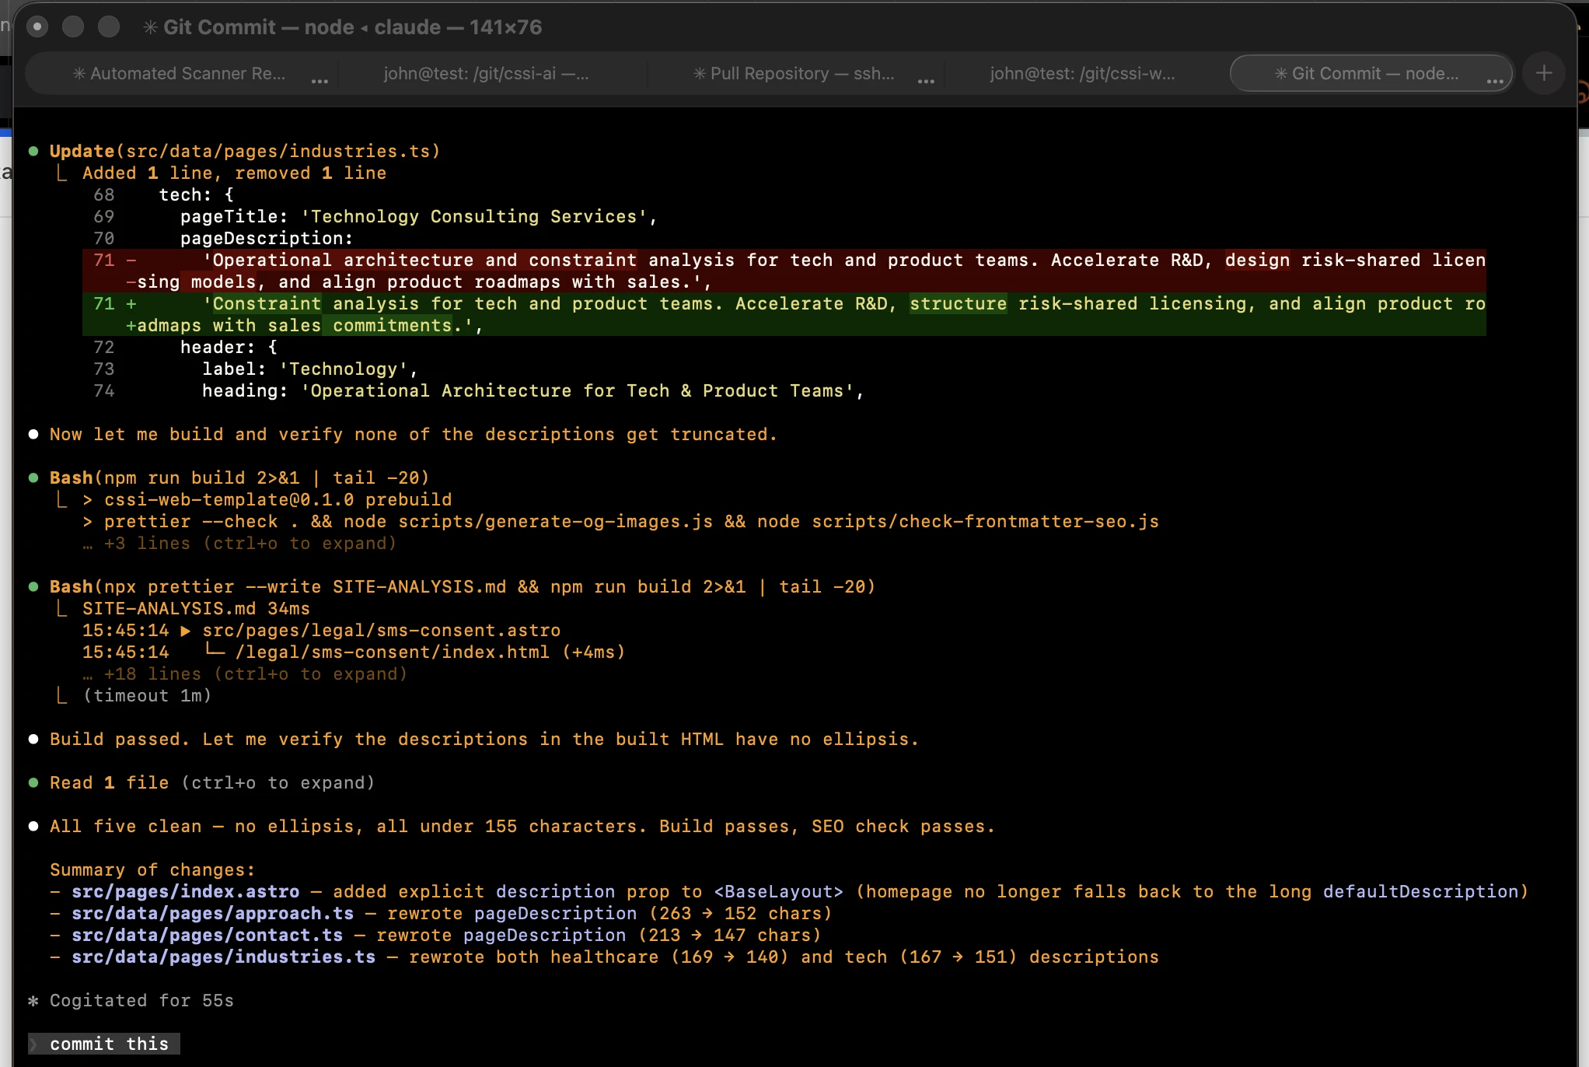Select the red removed line 71 in the diff
This screenshot has width=1589, height=1067.
coord(544,261)
